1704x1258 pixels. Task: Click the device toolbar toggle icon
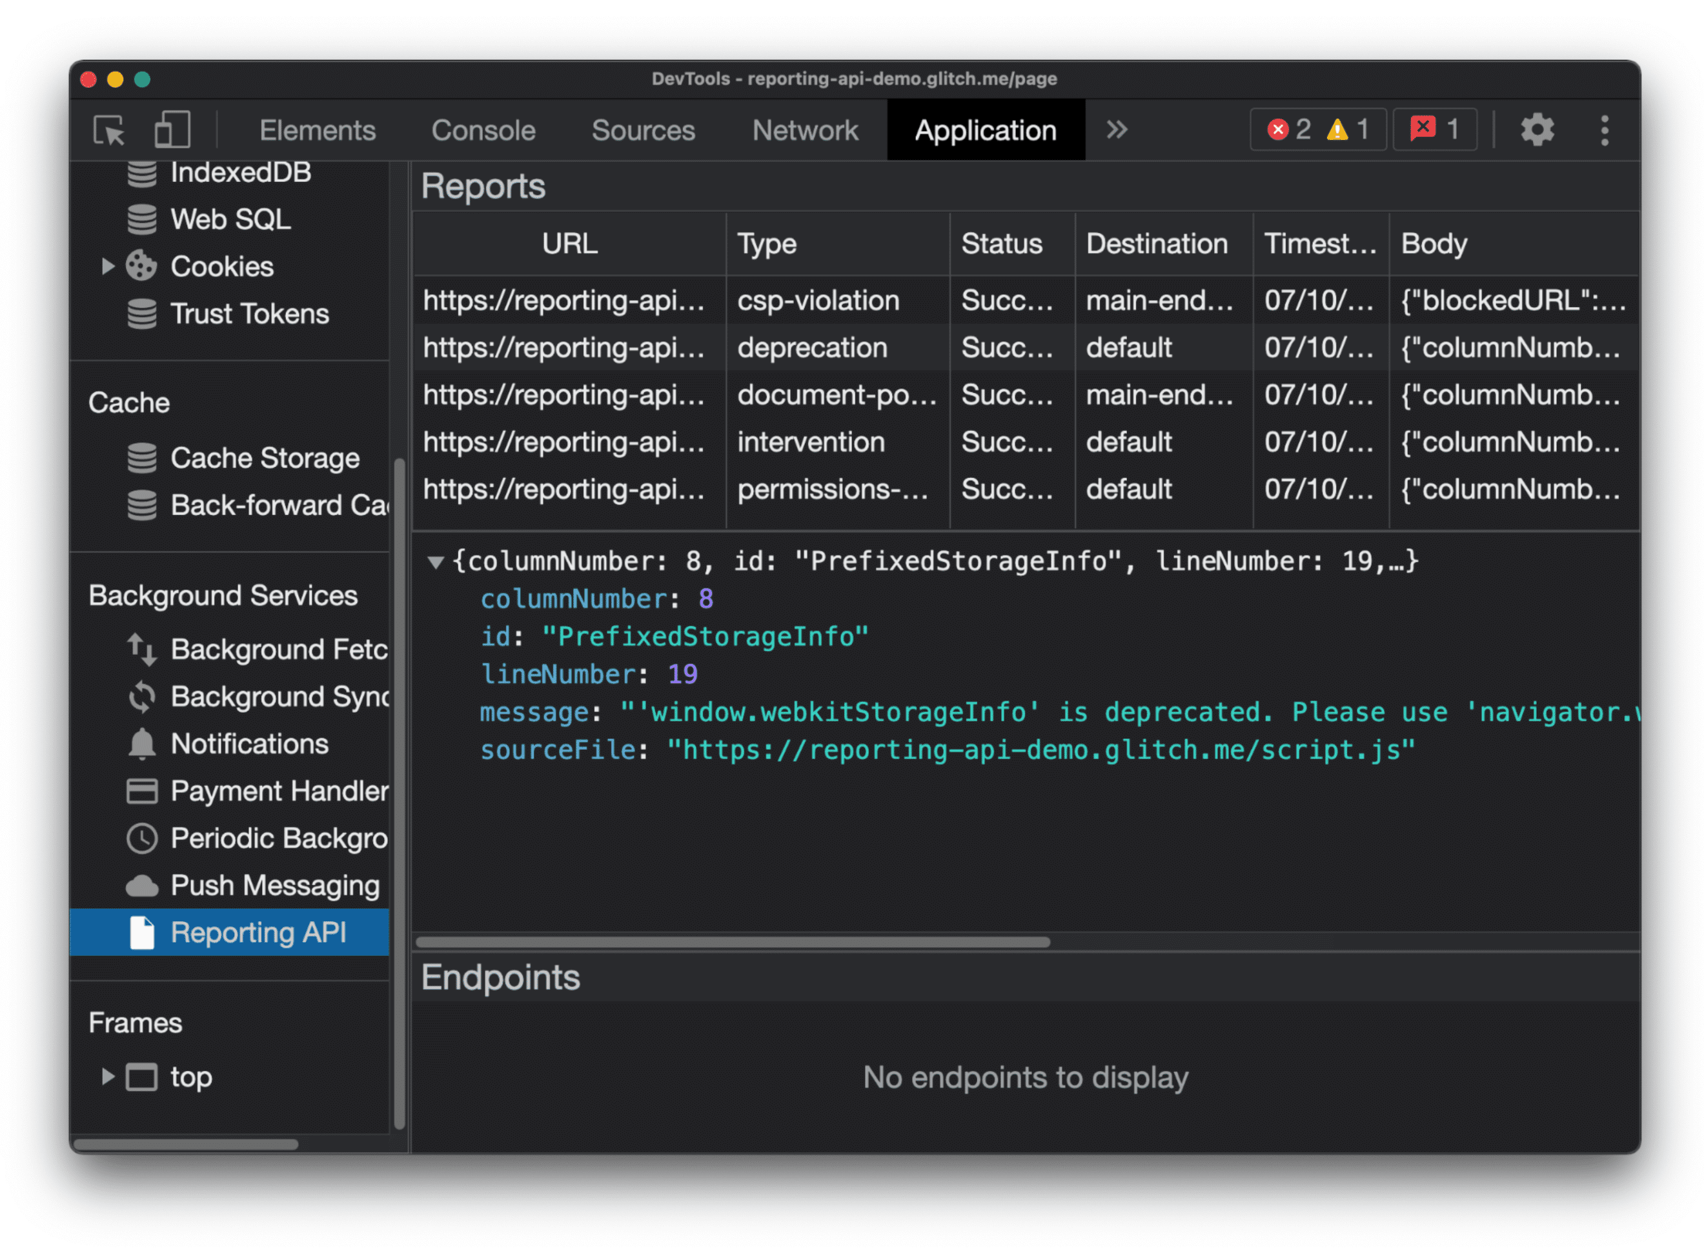(174, 128)
